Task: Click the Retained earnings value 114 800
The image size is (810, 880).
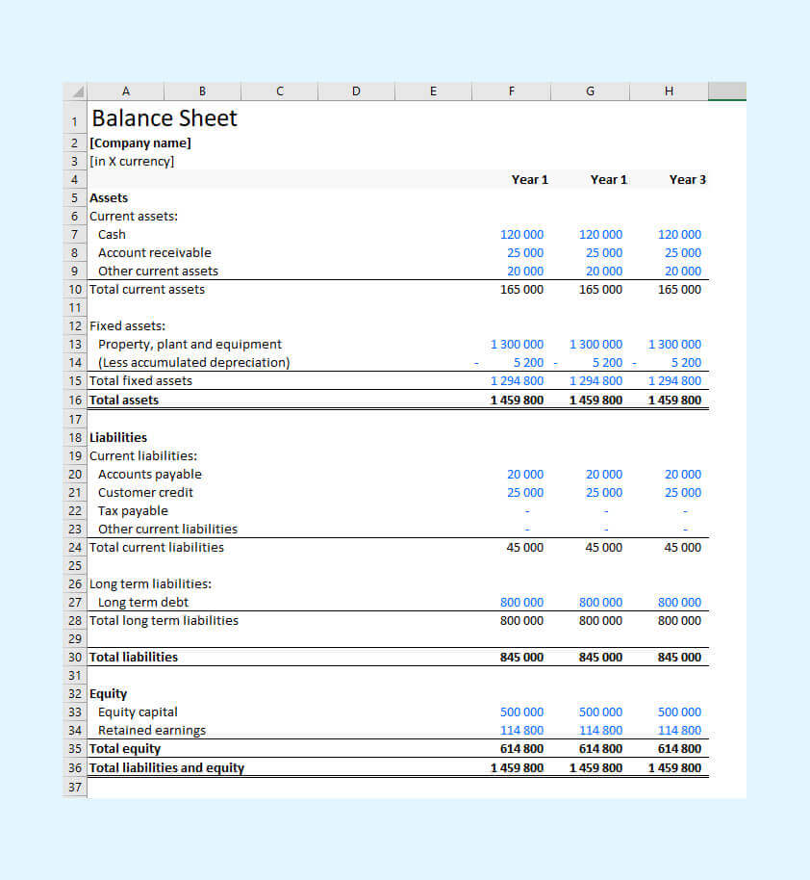Action: point(523,730)
